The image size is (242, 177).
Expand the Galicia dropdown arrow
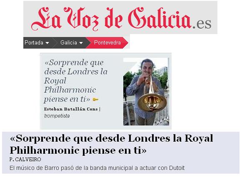(x=81, y=43)
